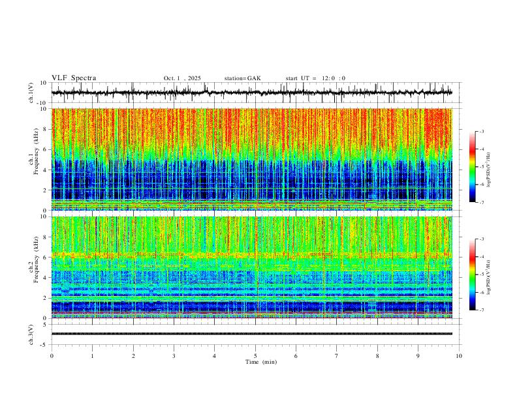Click time axis tick label "2"

coord(133,356)
